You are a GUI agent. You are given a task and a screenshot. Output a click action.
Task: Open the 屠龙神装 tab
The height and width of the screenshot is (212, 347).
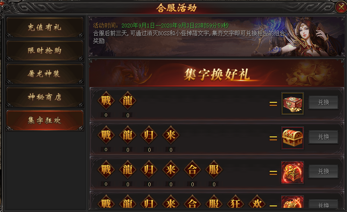[x=45, y=74]
